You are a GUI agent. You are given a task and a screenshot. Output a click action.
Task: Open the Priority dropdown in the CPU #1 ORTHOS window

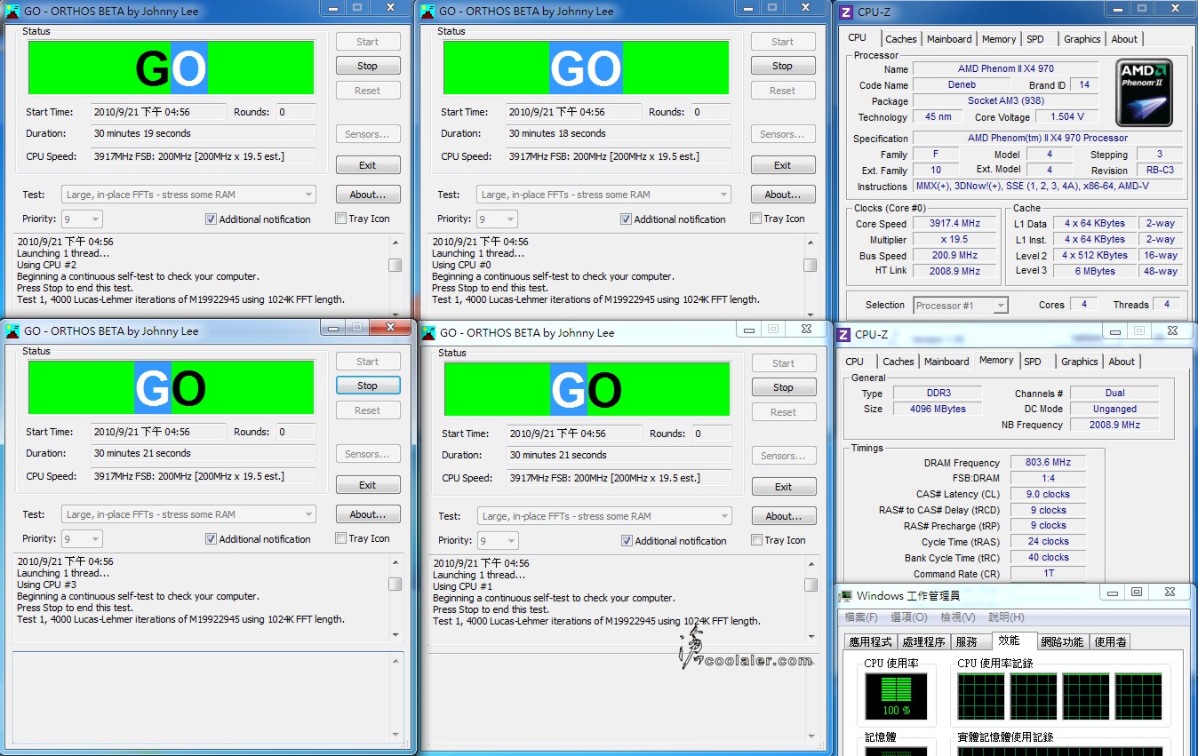[498, 541]
